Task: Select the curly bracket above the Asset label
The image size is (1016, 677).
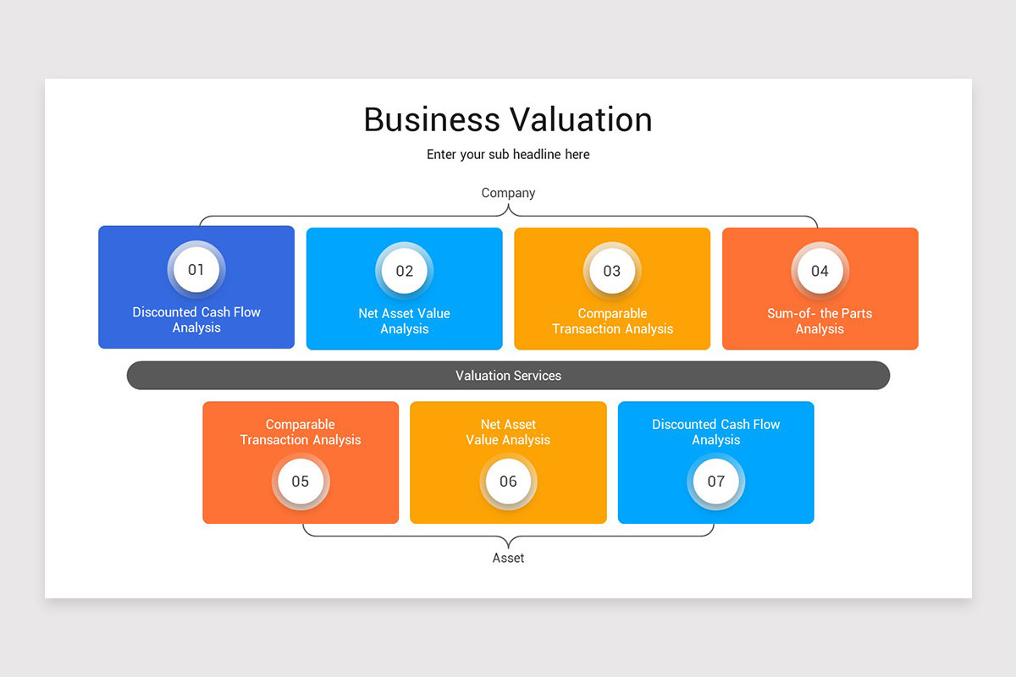Action: (508, 537)
